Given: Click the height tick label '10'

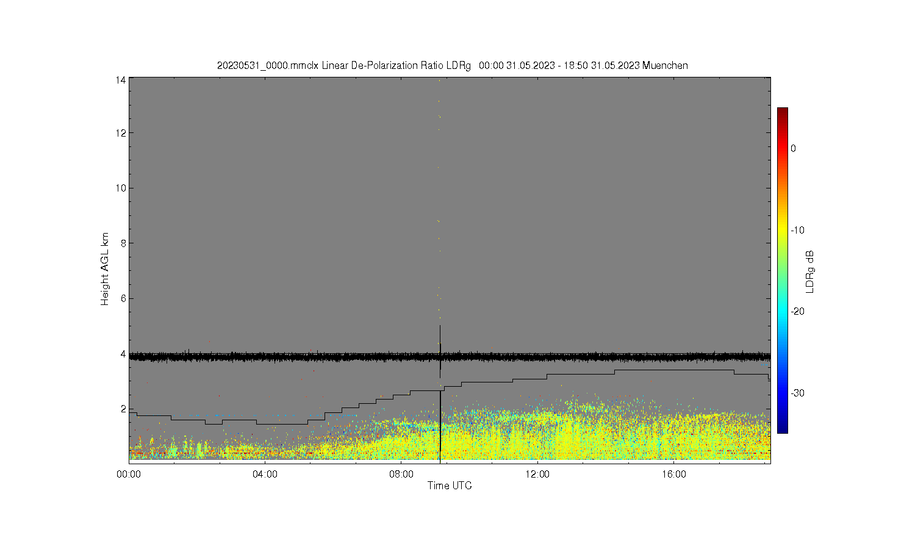Looking at the screenshot, I should point(121,188).
